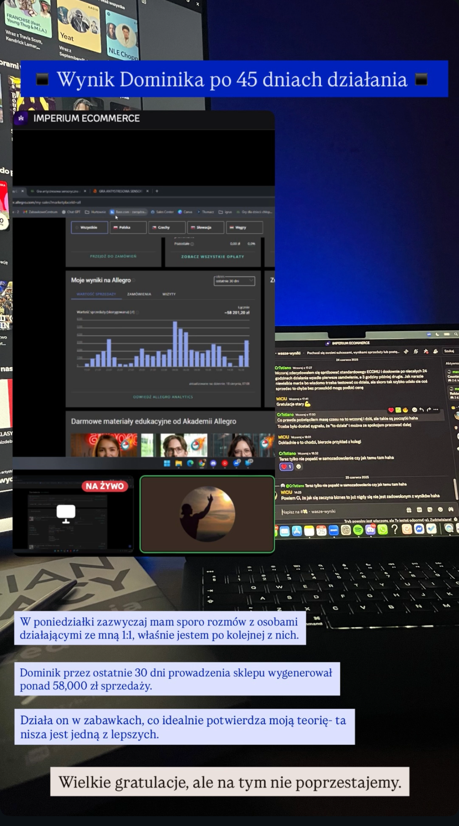Open Chrome from the Windows taskbar
Screen dimensions: 459x826
202,463
